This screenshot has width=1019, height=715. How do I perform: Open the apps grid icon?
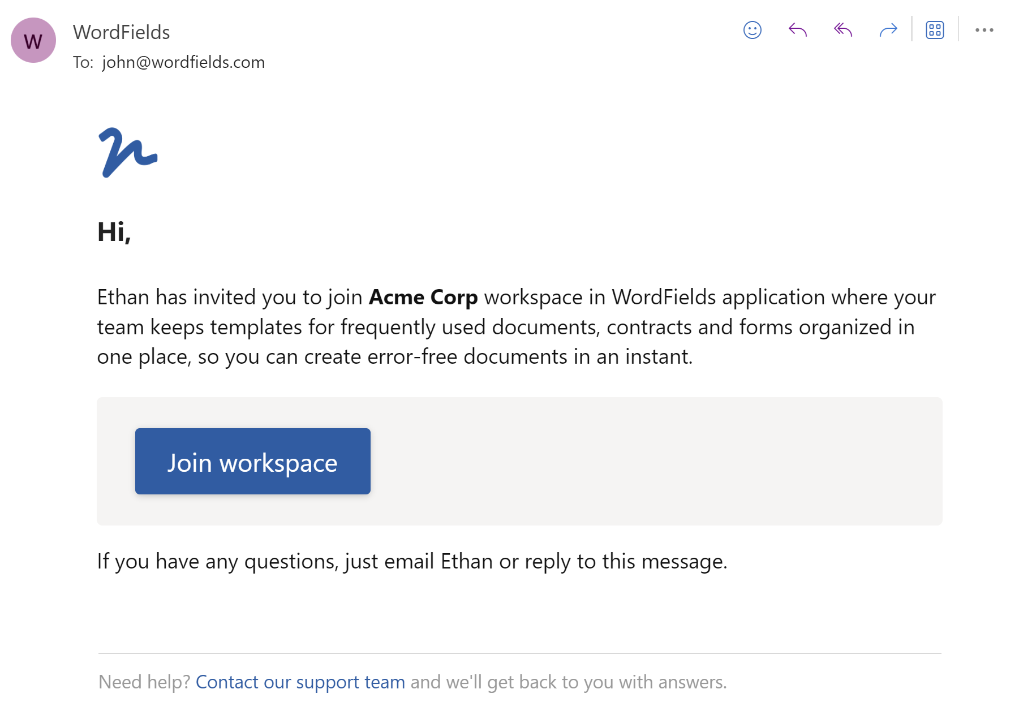(935, 30)
